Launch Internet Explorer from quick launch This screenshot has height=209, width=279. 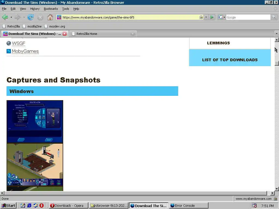(x=29, y=205)
